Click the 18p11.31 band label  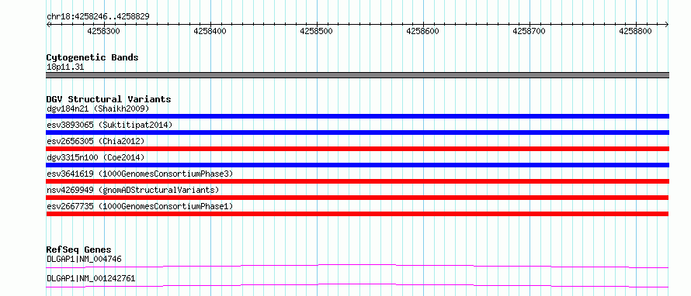click(65, 67)
